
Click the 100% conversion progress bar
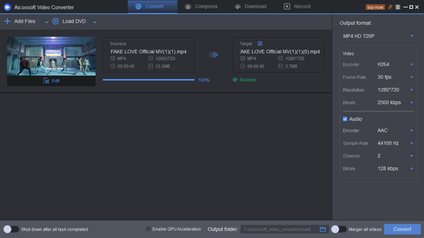tap(148, 80)
